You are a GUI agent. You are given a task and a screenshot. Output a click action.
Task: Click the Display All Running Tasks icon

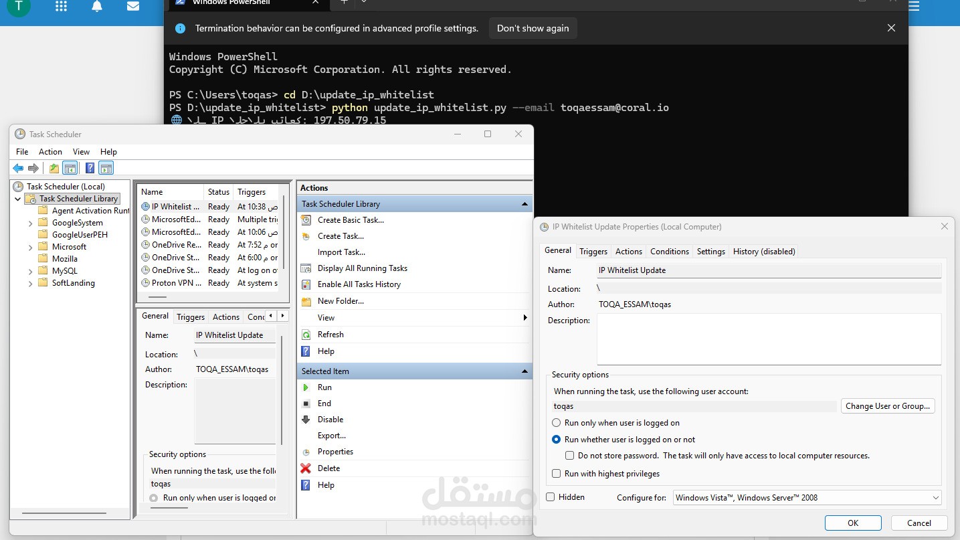coord(306,268)
